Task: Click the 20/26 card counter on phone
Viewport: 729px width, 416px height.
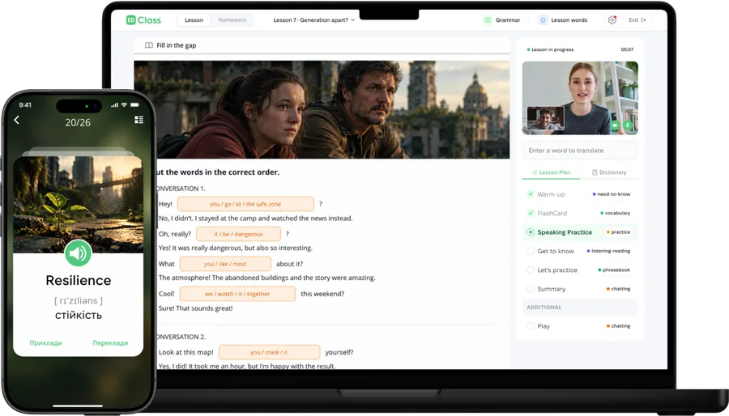Action: [78, 122]
